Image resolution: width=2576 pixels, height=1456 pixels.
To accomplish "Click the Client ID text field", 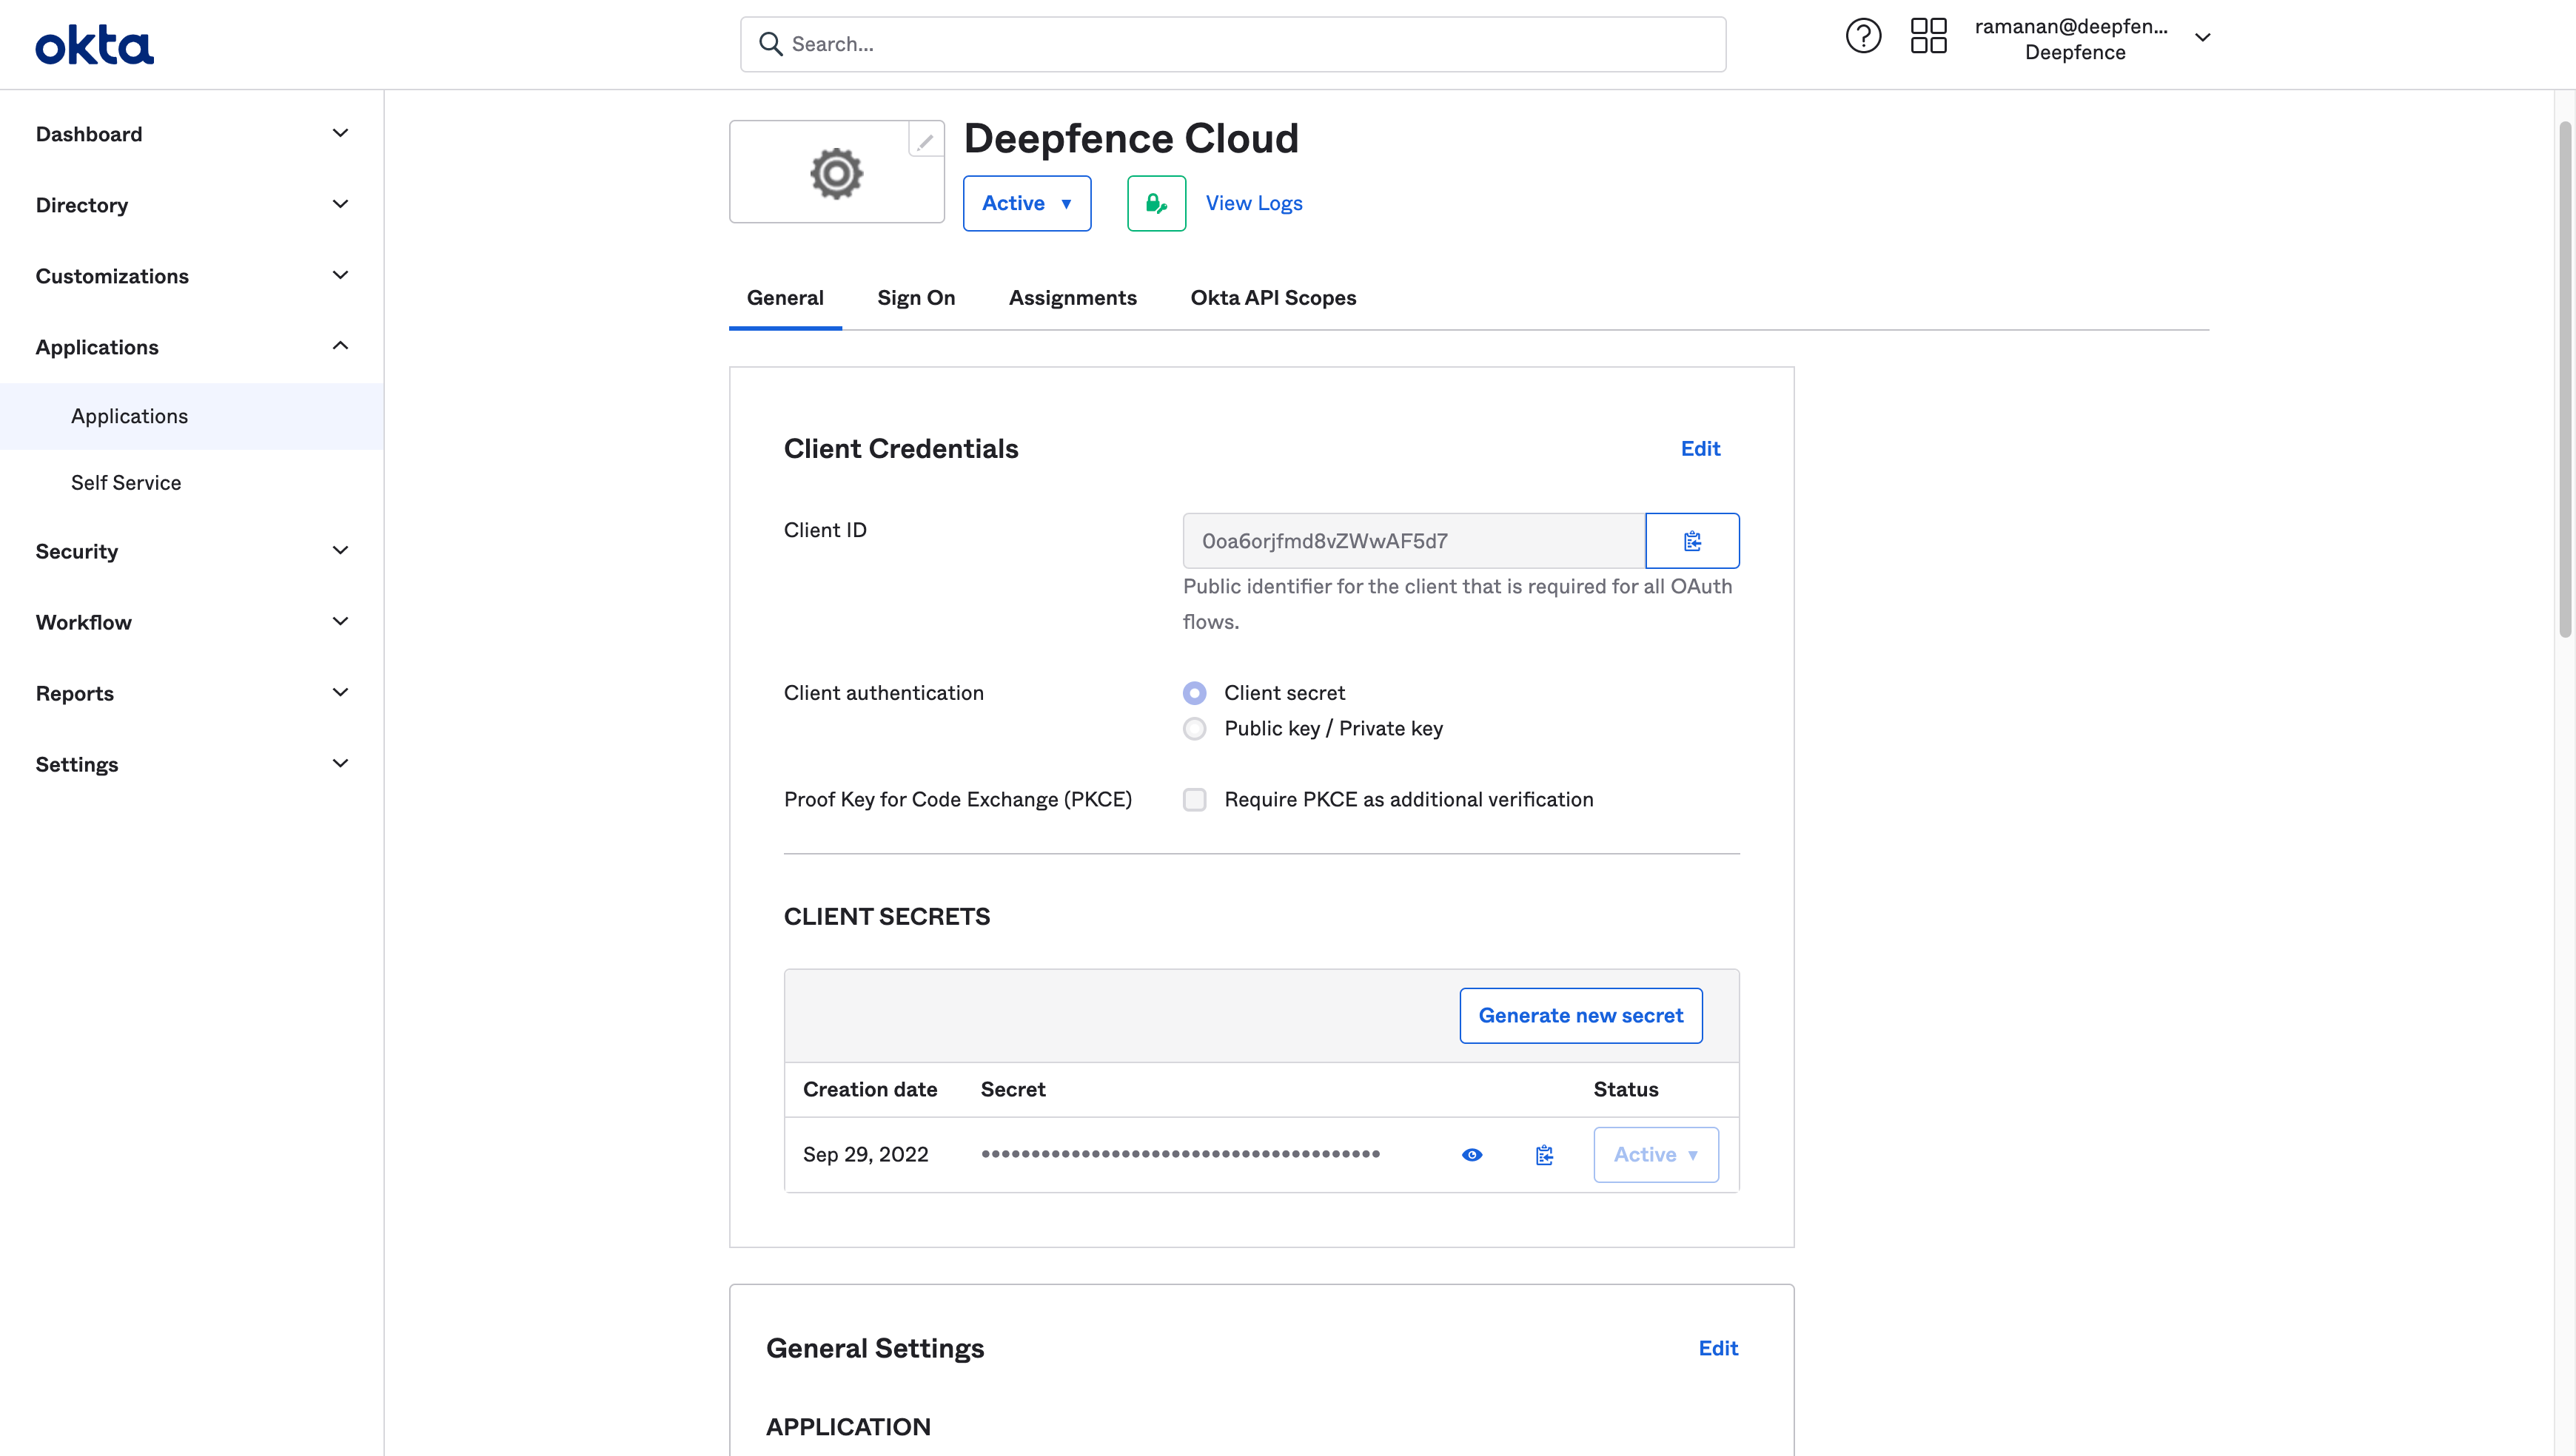I will coord(1414,541).
